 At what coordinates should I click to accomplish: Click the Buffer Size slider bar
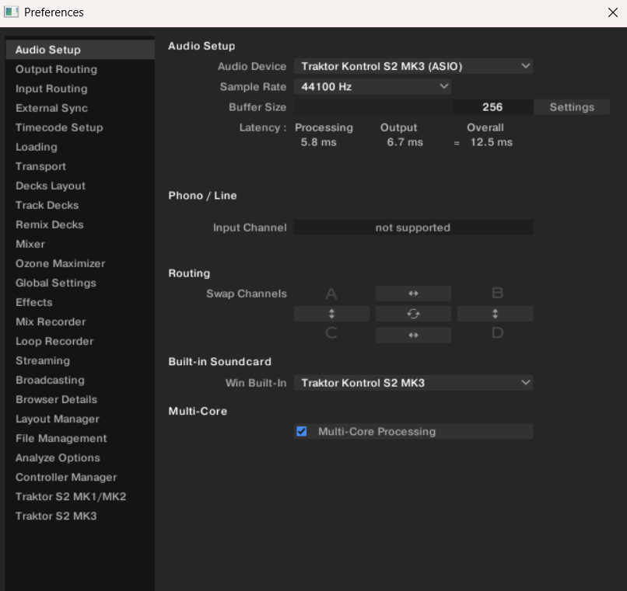coord(373,107)
